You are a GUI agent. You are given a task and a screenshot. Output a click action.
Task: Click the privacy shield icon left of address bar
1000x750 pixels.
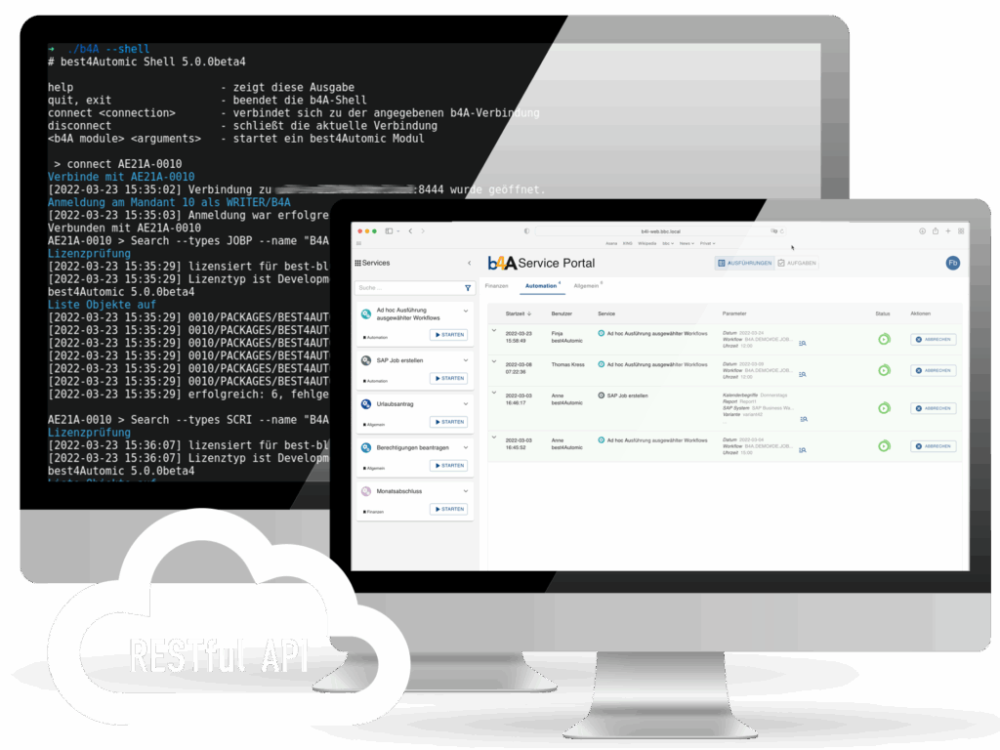tap(526, 230)
